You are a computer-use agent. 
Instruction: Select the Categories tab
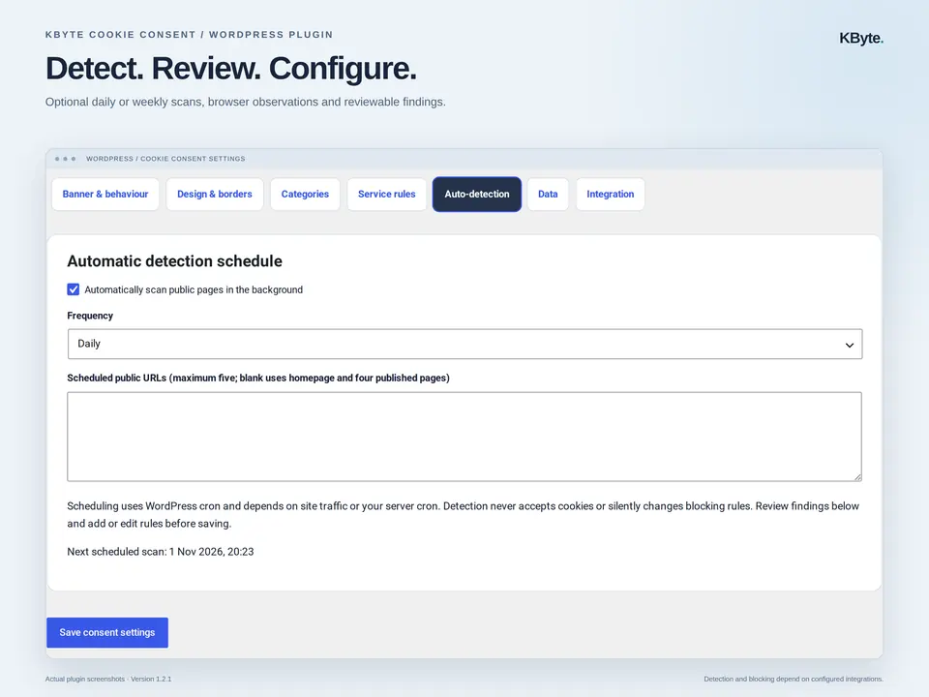point(305,195)
